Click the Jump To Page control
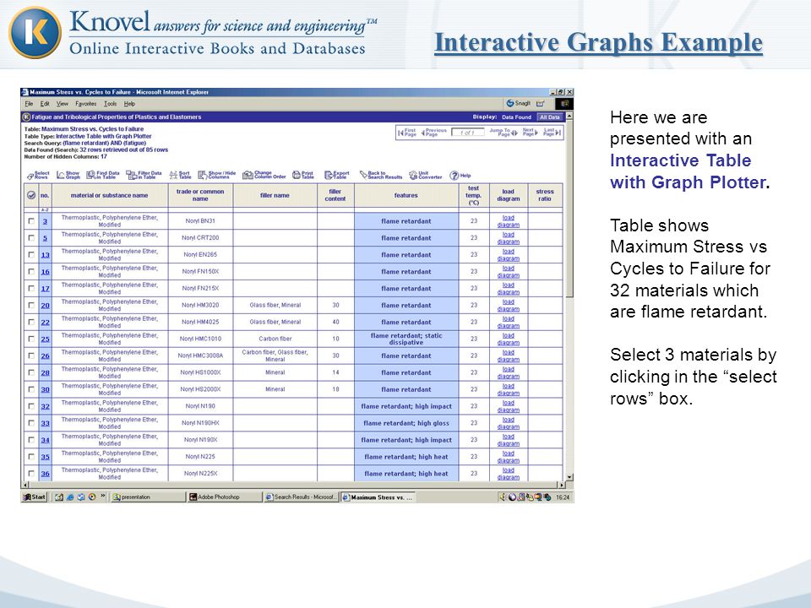 pyautogui.click(x=503, y=133)
